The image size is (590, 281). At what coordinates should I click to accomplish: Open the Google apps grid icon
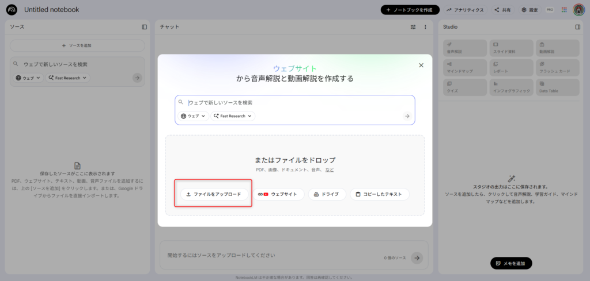[x=563, y=10]
